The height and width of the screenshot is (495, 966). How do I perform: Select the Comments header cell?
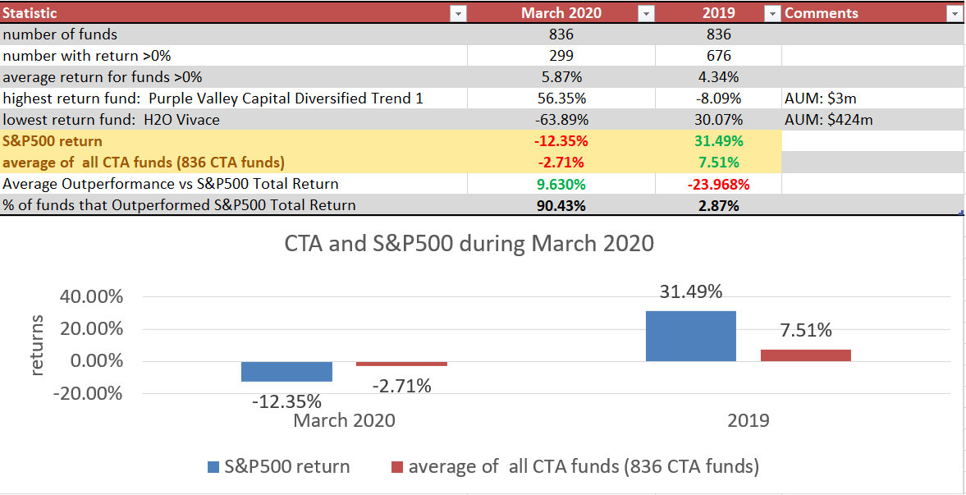click(x=873, y=13)
